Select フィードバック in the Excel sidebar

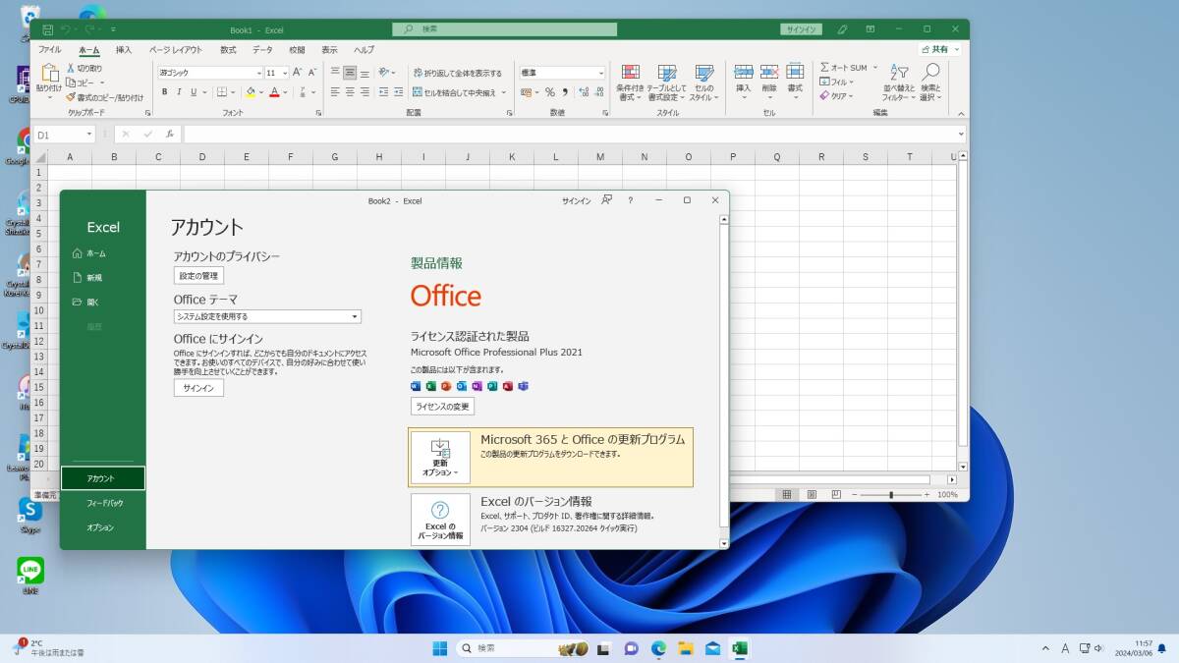(104, 503)
